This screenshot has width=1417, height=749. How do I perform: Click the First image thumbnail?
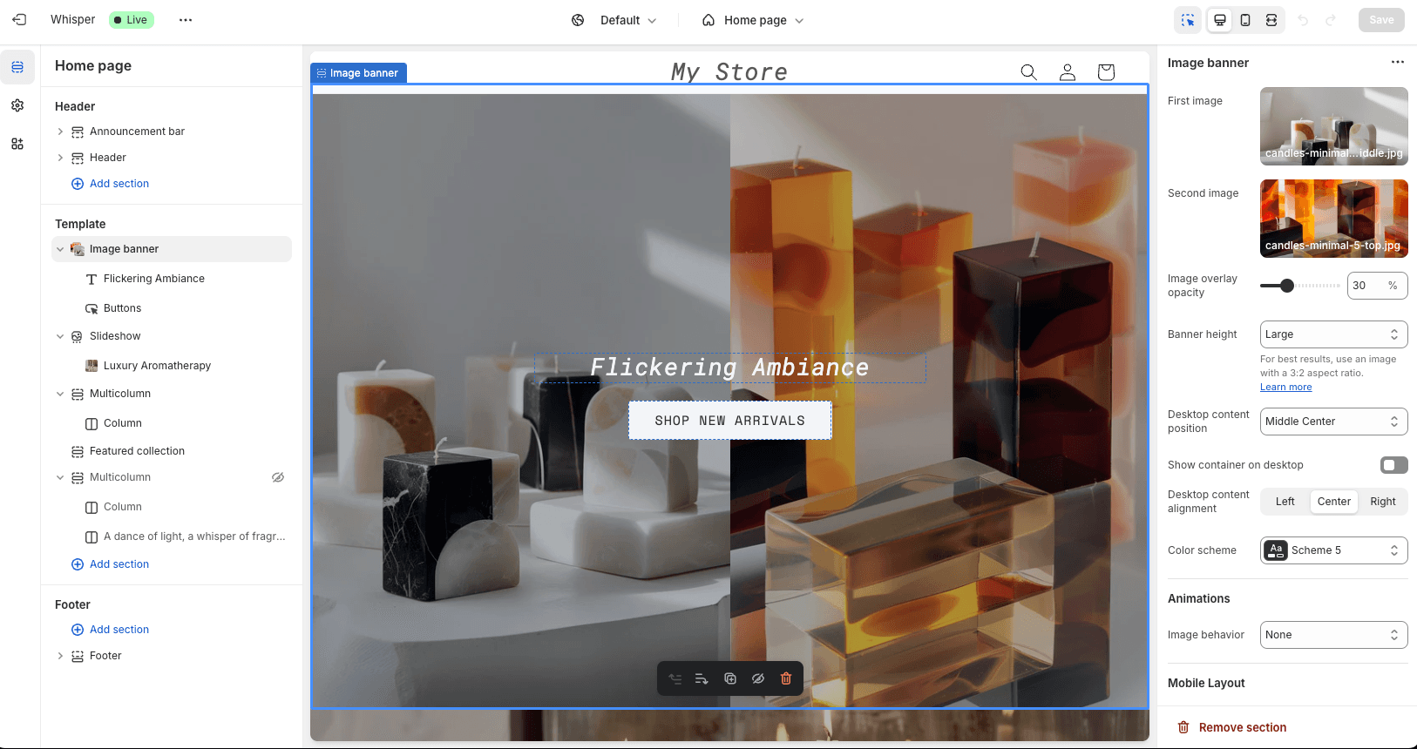point(1333,126)
